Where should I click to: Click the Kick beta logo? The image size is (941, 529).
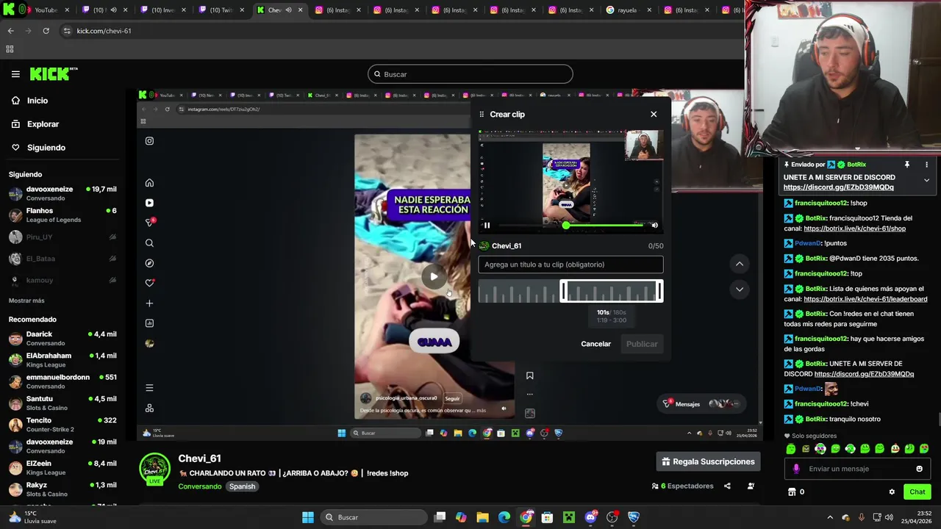click(x=54, y=73)
